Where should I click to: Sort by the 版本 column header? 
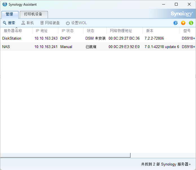point(161,31)
